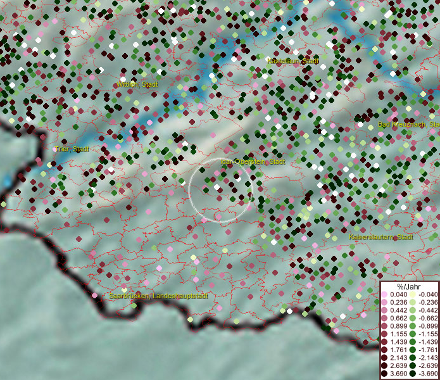This screenshot has height=380, width=440.
Task: Select the 2.143 dark red legend swatch
Action: pos(385,358)
